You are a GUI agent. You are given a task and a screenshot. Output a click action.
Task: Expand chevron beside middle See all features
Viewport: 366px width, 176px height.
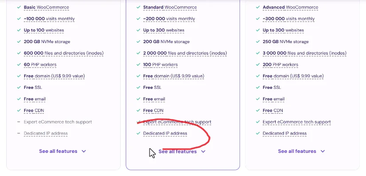pyautogui.click(x=203, y=152)
